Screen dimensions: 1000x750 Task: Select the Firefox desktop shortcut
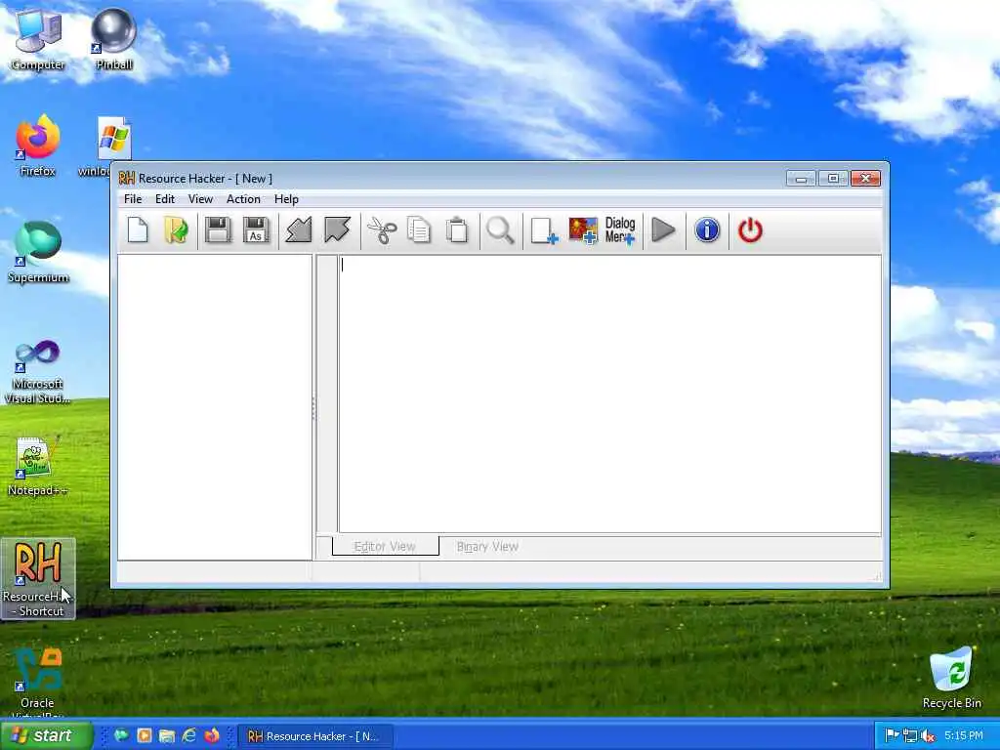coord(38,146)
